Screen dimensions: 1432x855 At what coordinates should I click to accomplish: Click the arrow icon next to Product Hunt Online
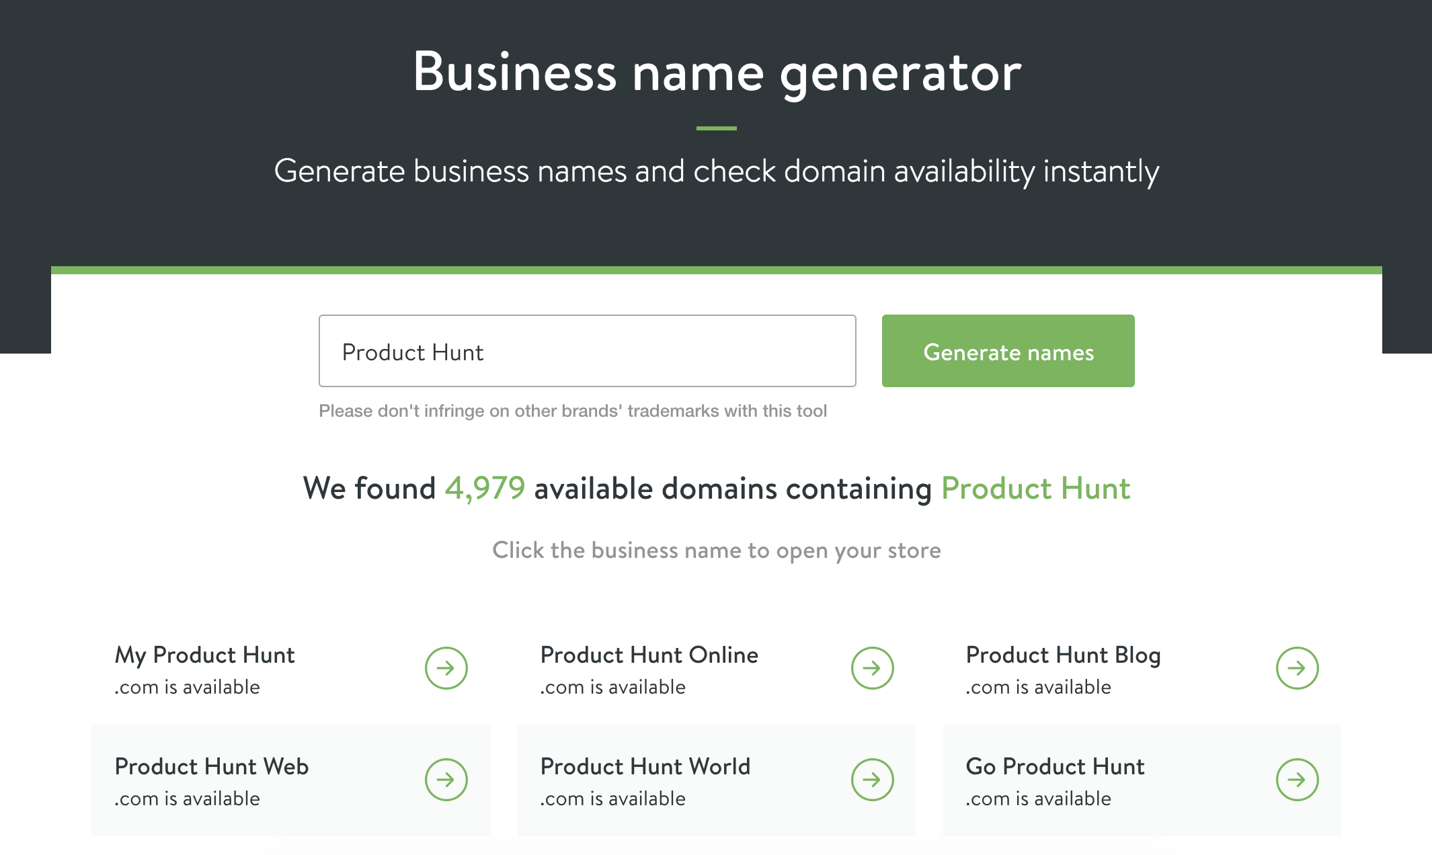[871, 667]
